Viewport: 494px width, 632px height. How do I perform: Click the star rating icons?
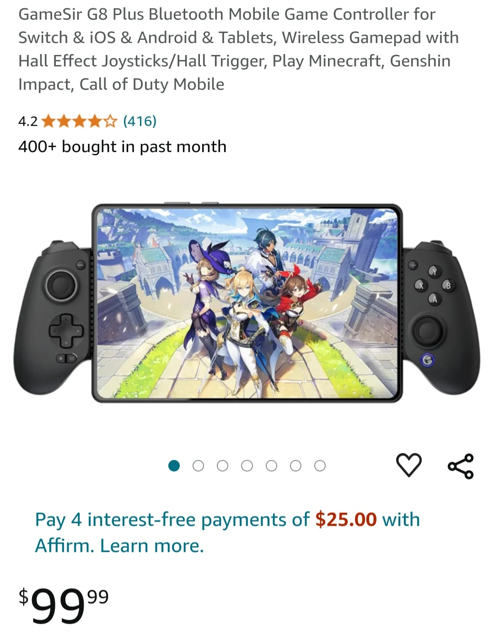(x=80, y=121)
